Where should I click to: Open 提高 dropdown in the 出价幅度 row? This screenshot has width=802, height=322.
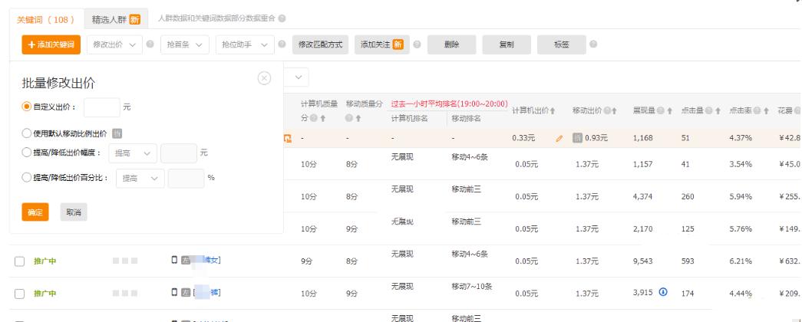[x=133, y=153]
